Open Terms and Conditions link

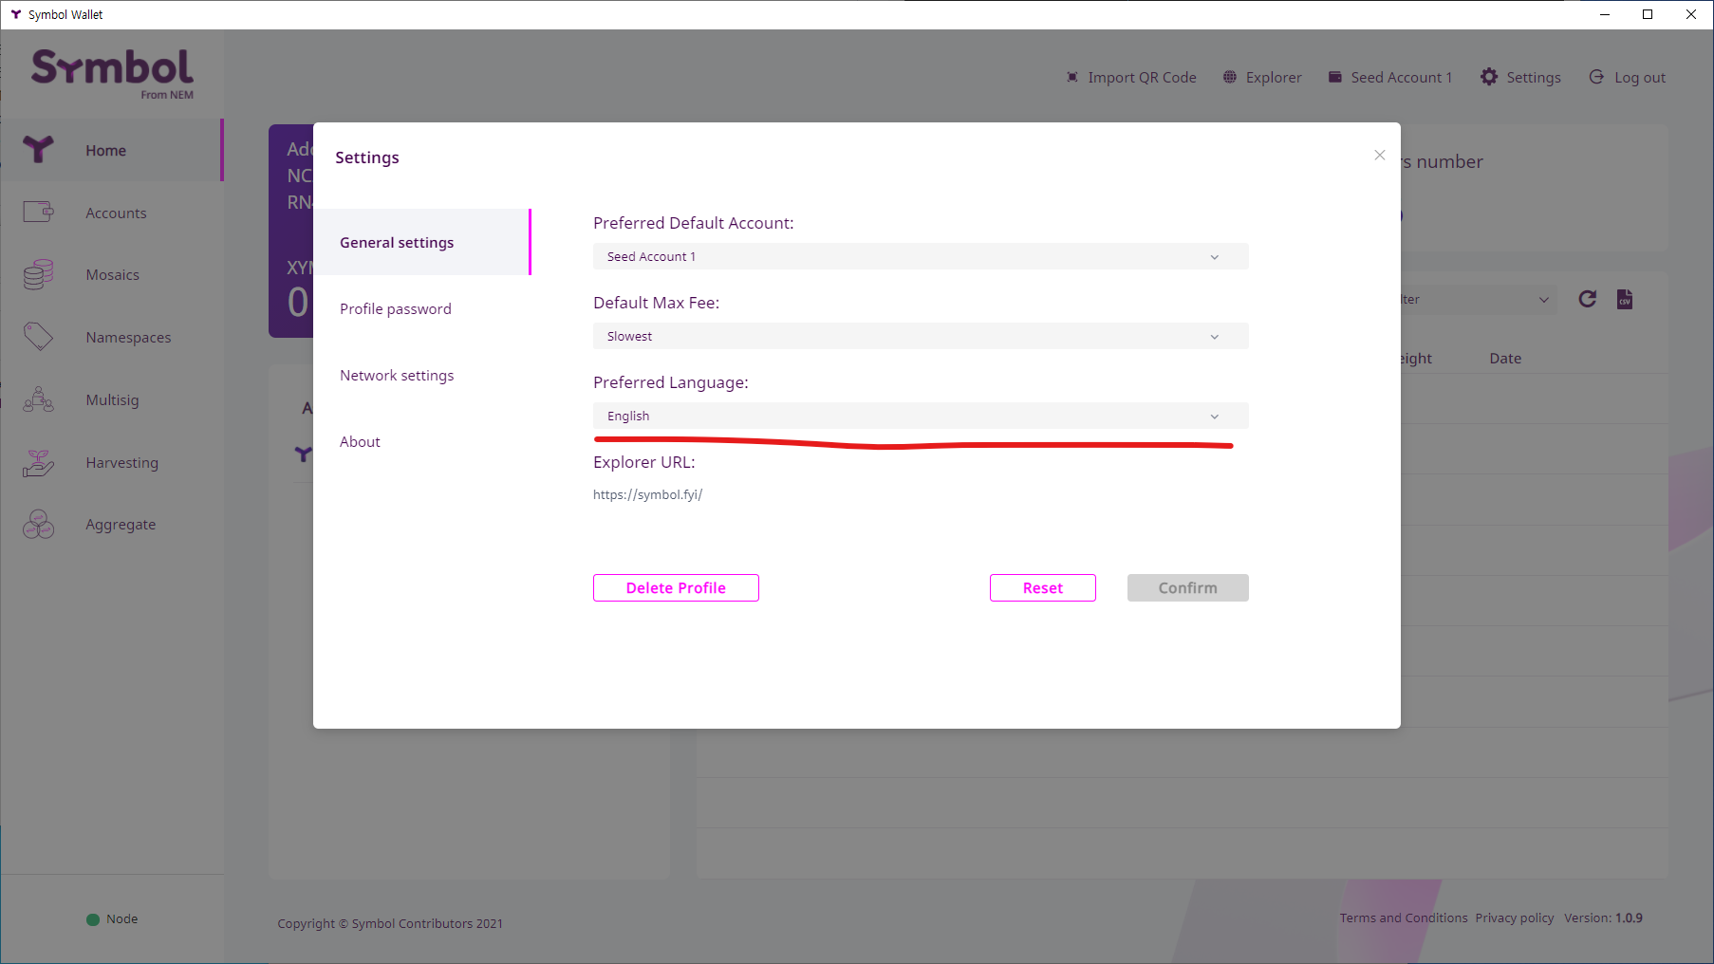(x=1404, y=918)
